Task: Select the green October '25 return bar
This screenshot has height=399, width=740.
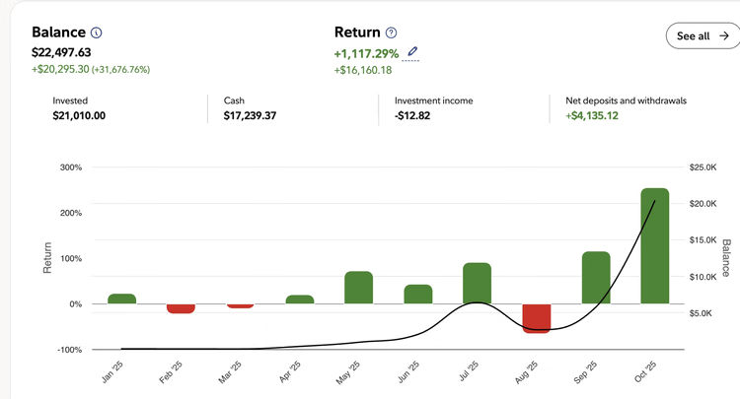Action: tap(654, 246)
